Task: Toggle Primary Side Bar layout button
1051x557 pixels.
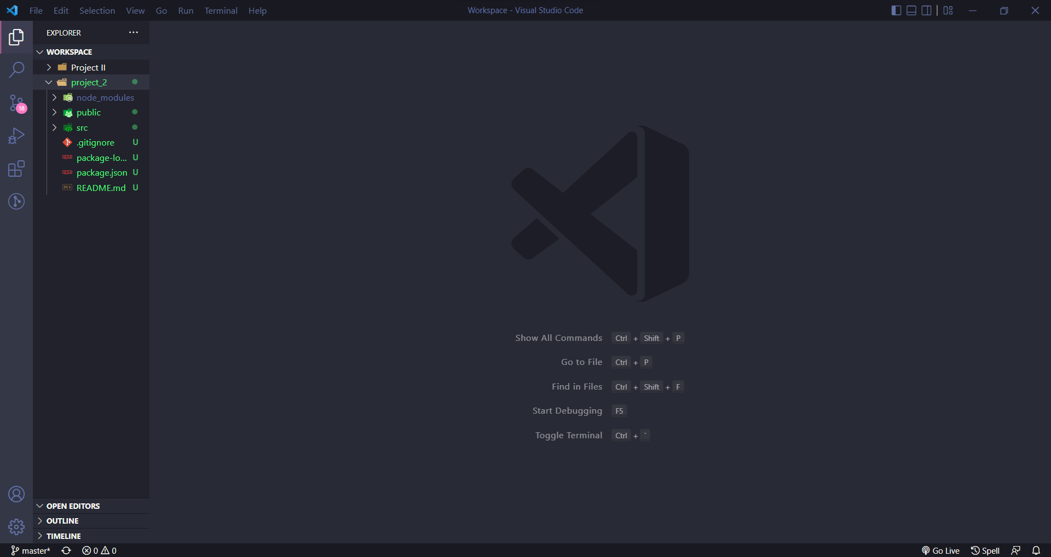Action: click(896, 10)
